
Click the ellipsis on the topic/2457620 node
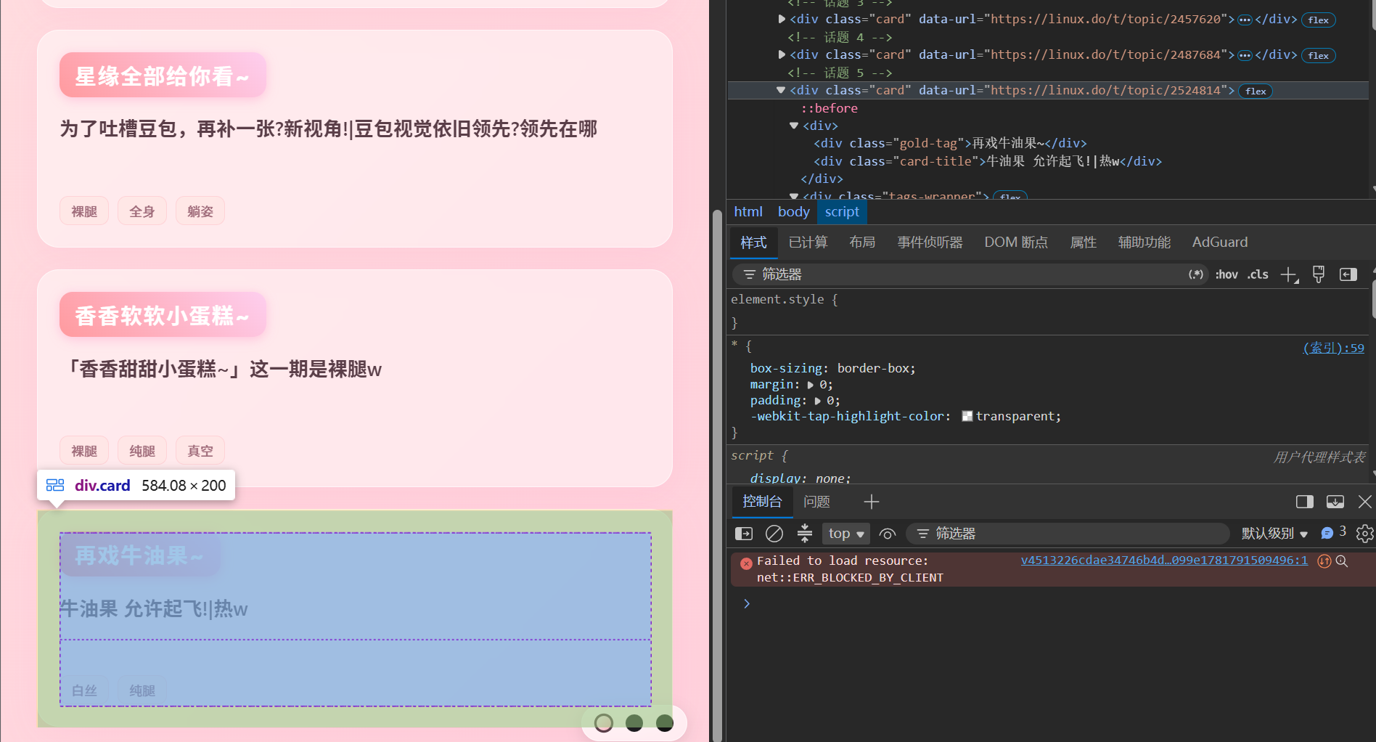click(1245, 20)
